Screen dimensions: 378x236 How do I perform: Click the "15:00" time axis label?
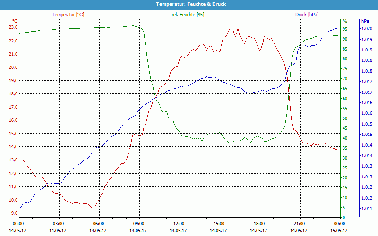pos(218,224)
